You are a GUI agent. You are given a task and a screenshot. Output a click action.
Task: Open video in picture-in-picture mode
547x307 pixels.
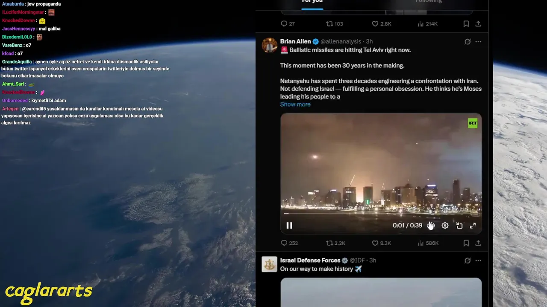click(x=459, y=226)
